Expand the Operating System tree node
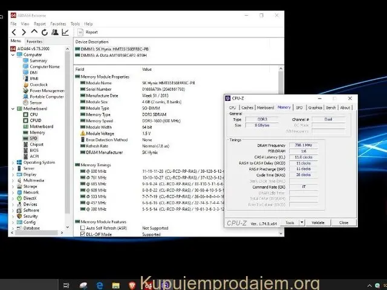Viewport: 387px width, 290px height. [x=12, y=162]
